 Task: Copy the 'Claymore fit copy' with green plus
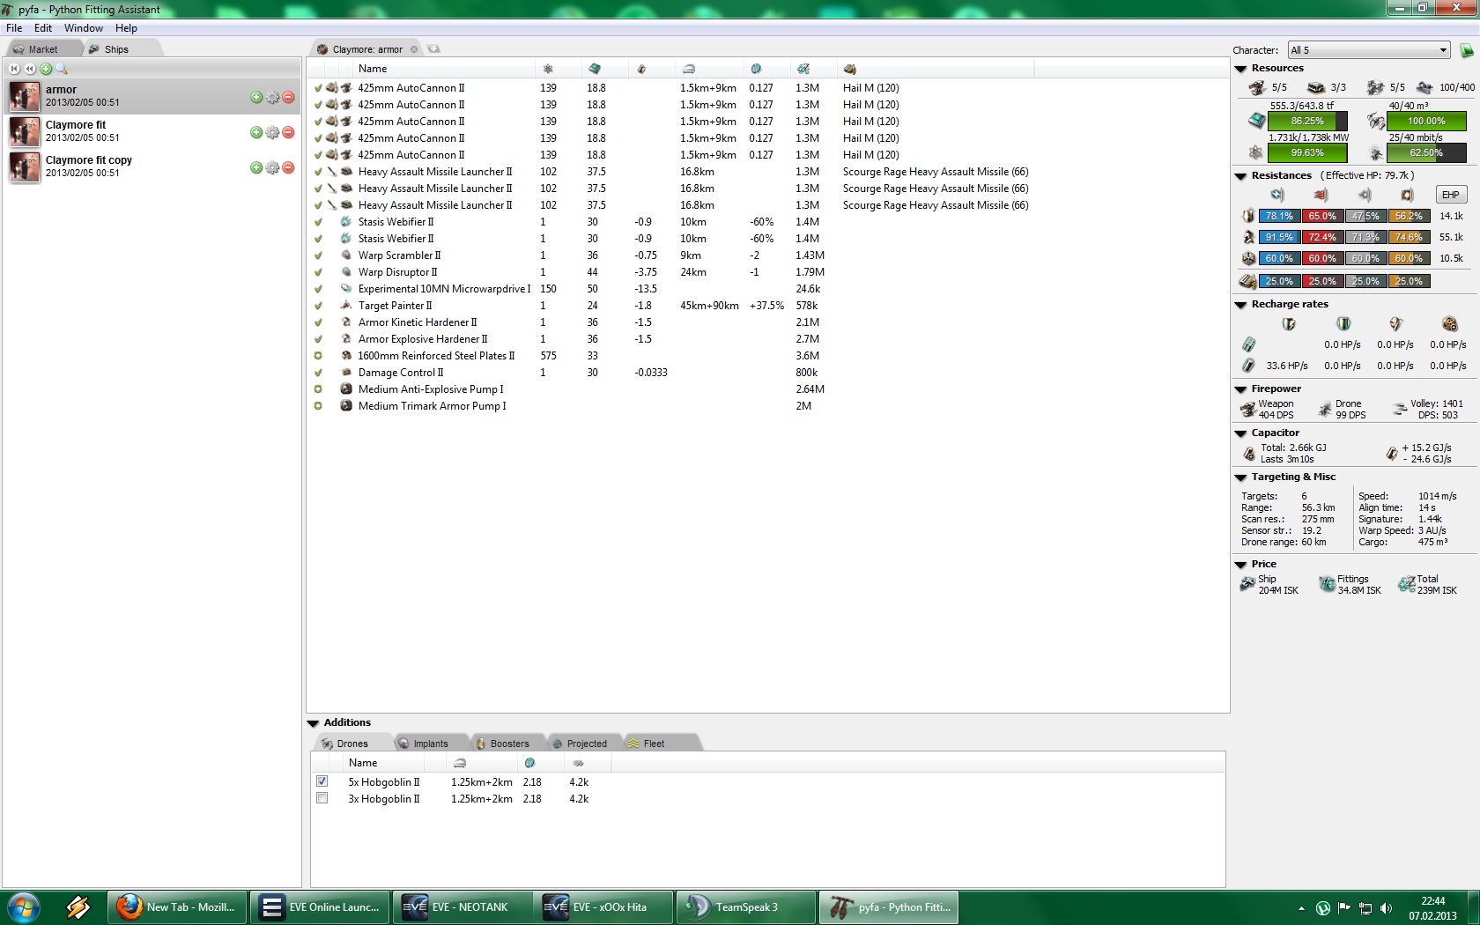[256, 167]
